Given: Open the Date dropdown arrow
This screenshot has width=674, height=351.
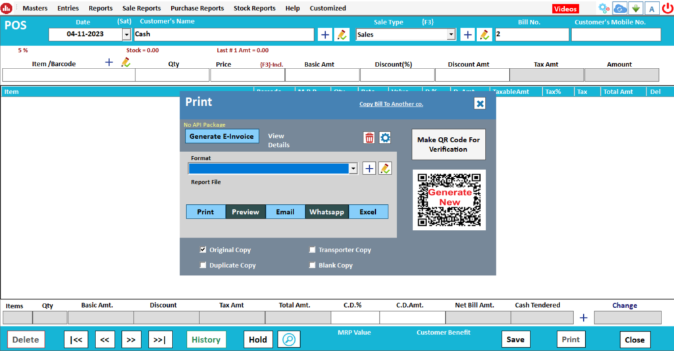Looking at the screenshot, I should pyautogui.click(x=126, y=34).
